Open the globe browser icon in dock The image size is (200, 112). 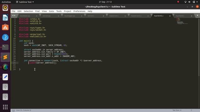click(x=5, y=67)
